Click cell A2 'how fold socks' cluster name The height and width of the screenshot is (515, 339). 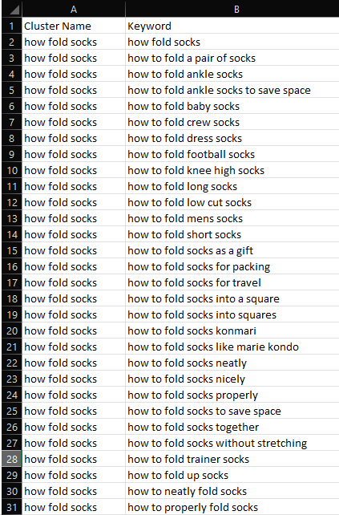click(74, 42)
